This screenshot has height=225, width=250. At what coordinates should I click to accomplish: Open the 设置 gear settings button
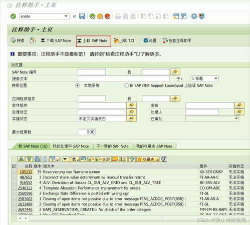click(x=150, y=40)
